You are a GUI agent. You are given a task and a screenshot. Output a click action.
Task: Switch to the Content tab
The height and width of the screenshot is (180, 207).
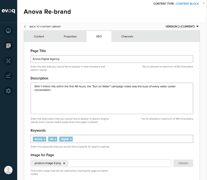pos(39,36)
